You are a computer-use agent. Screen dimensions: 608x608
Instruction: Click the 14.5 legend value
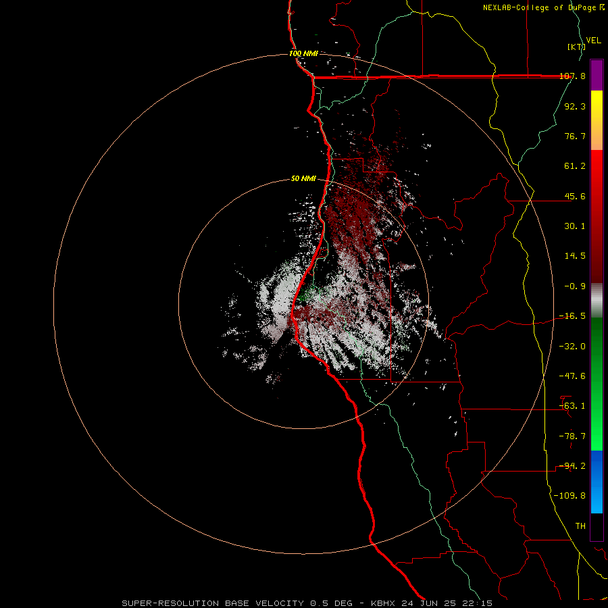point(575,256)
